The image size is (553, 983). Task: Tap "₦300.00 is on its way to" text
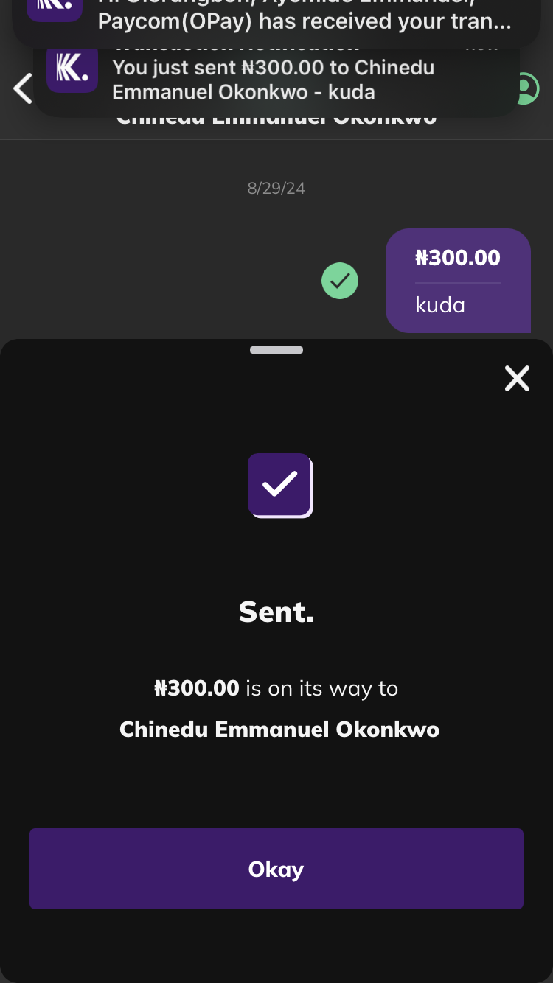tap(276, 688)
